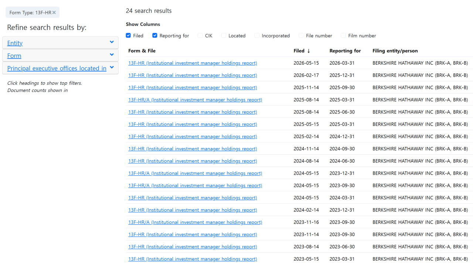
Task: Remove the Form Type 13F-HR filter chip
Action: (x=54, y=13)
